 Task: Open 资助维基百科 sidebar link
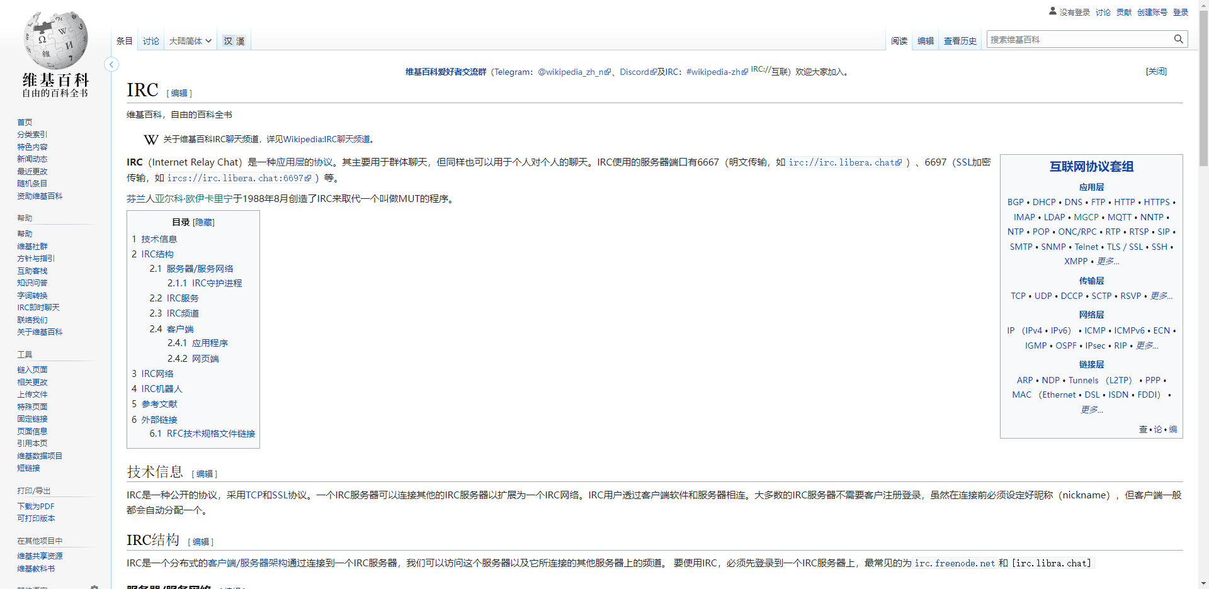coord(40,196)
